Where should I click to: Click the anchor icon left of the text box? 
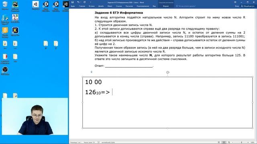coord(92,72)
